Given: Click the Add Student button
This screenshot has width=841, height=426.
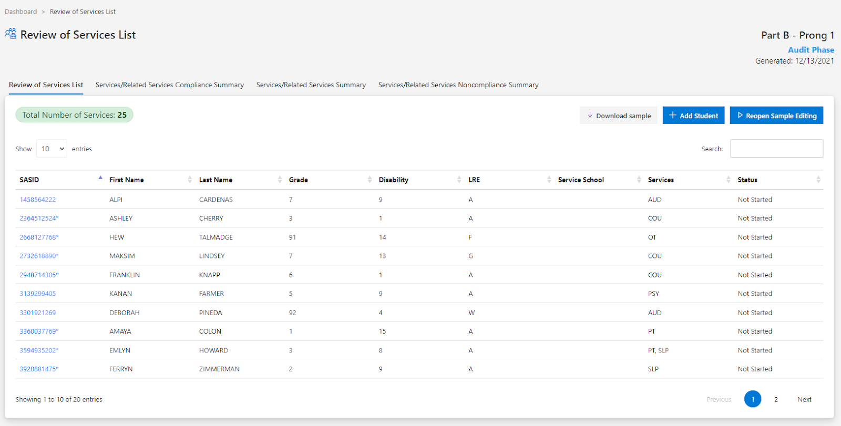Looking at the screenshot, I should tap(693, 116).
